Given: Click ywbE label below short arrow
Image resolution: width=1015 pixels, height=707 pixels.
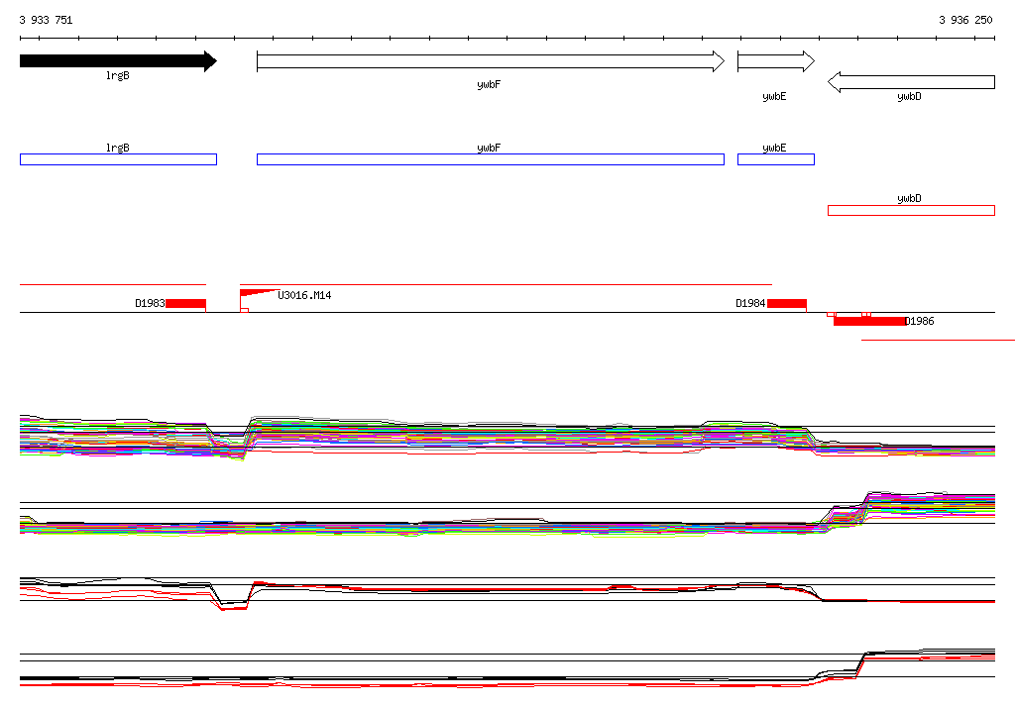Looking at the screenshot, I should [774, 96].
